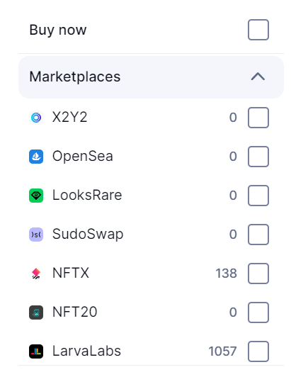Collapse Marketplaces with the chevron arrow
Image resolution: width=291 pixels, height=372 pixels.
258,77
